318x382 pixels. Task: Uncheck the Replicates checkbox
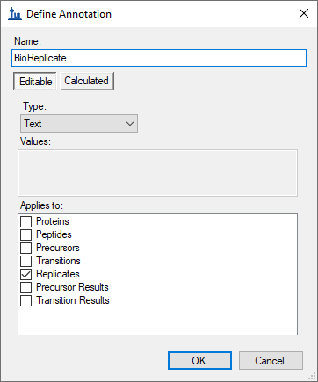(x=25, y=274)
